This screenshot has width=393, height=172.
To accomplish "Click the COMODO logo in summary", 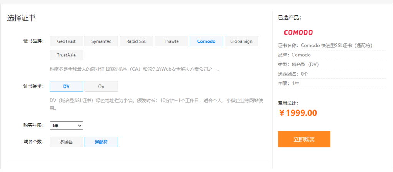I will 298,32.
